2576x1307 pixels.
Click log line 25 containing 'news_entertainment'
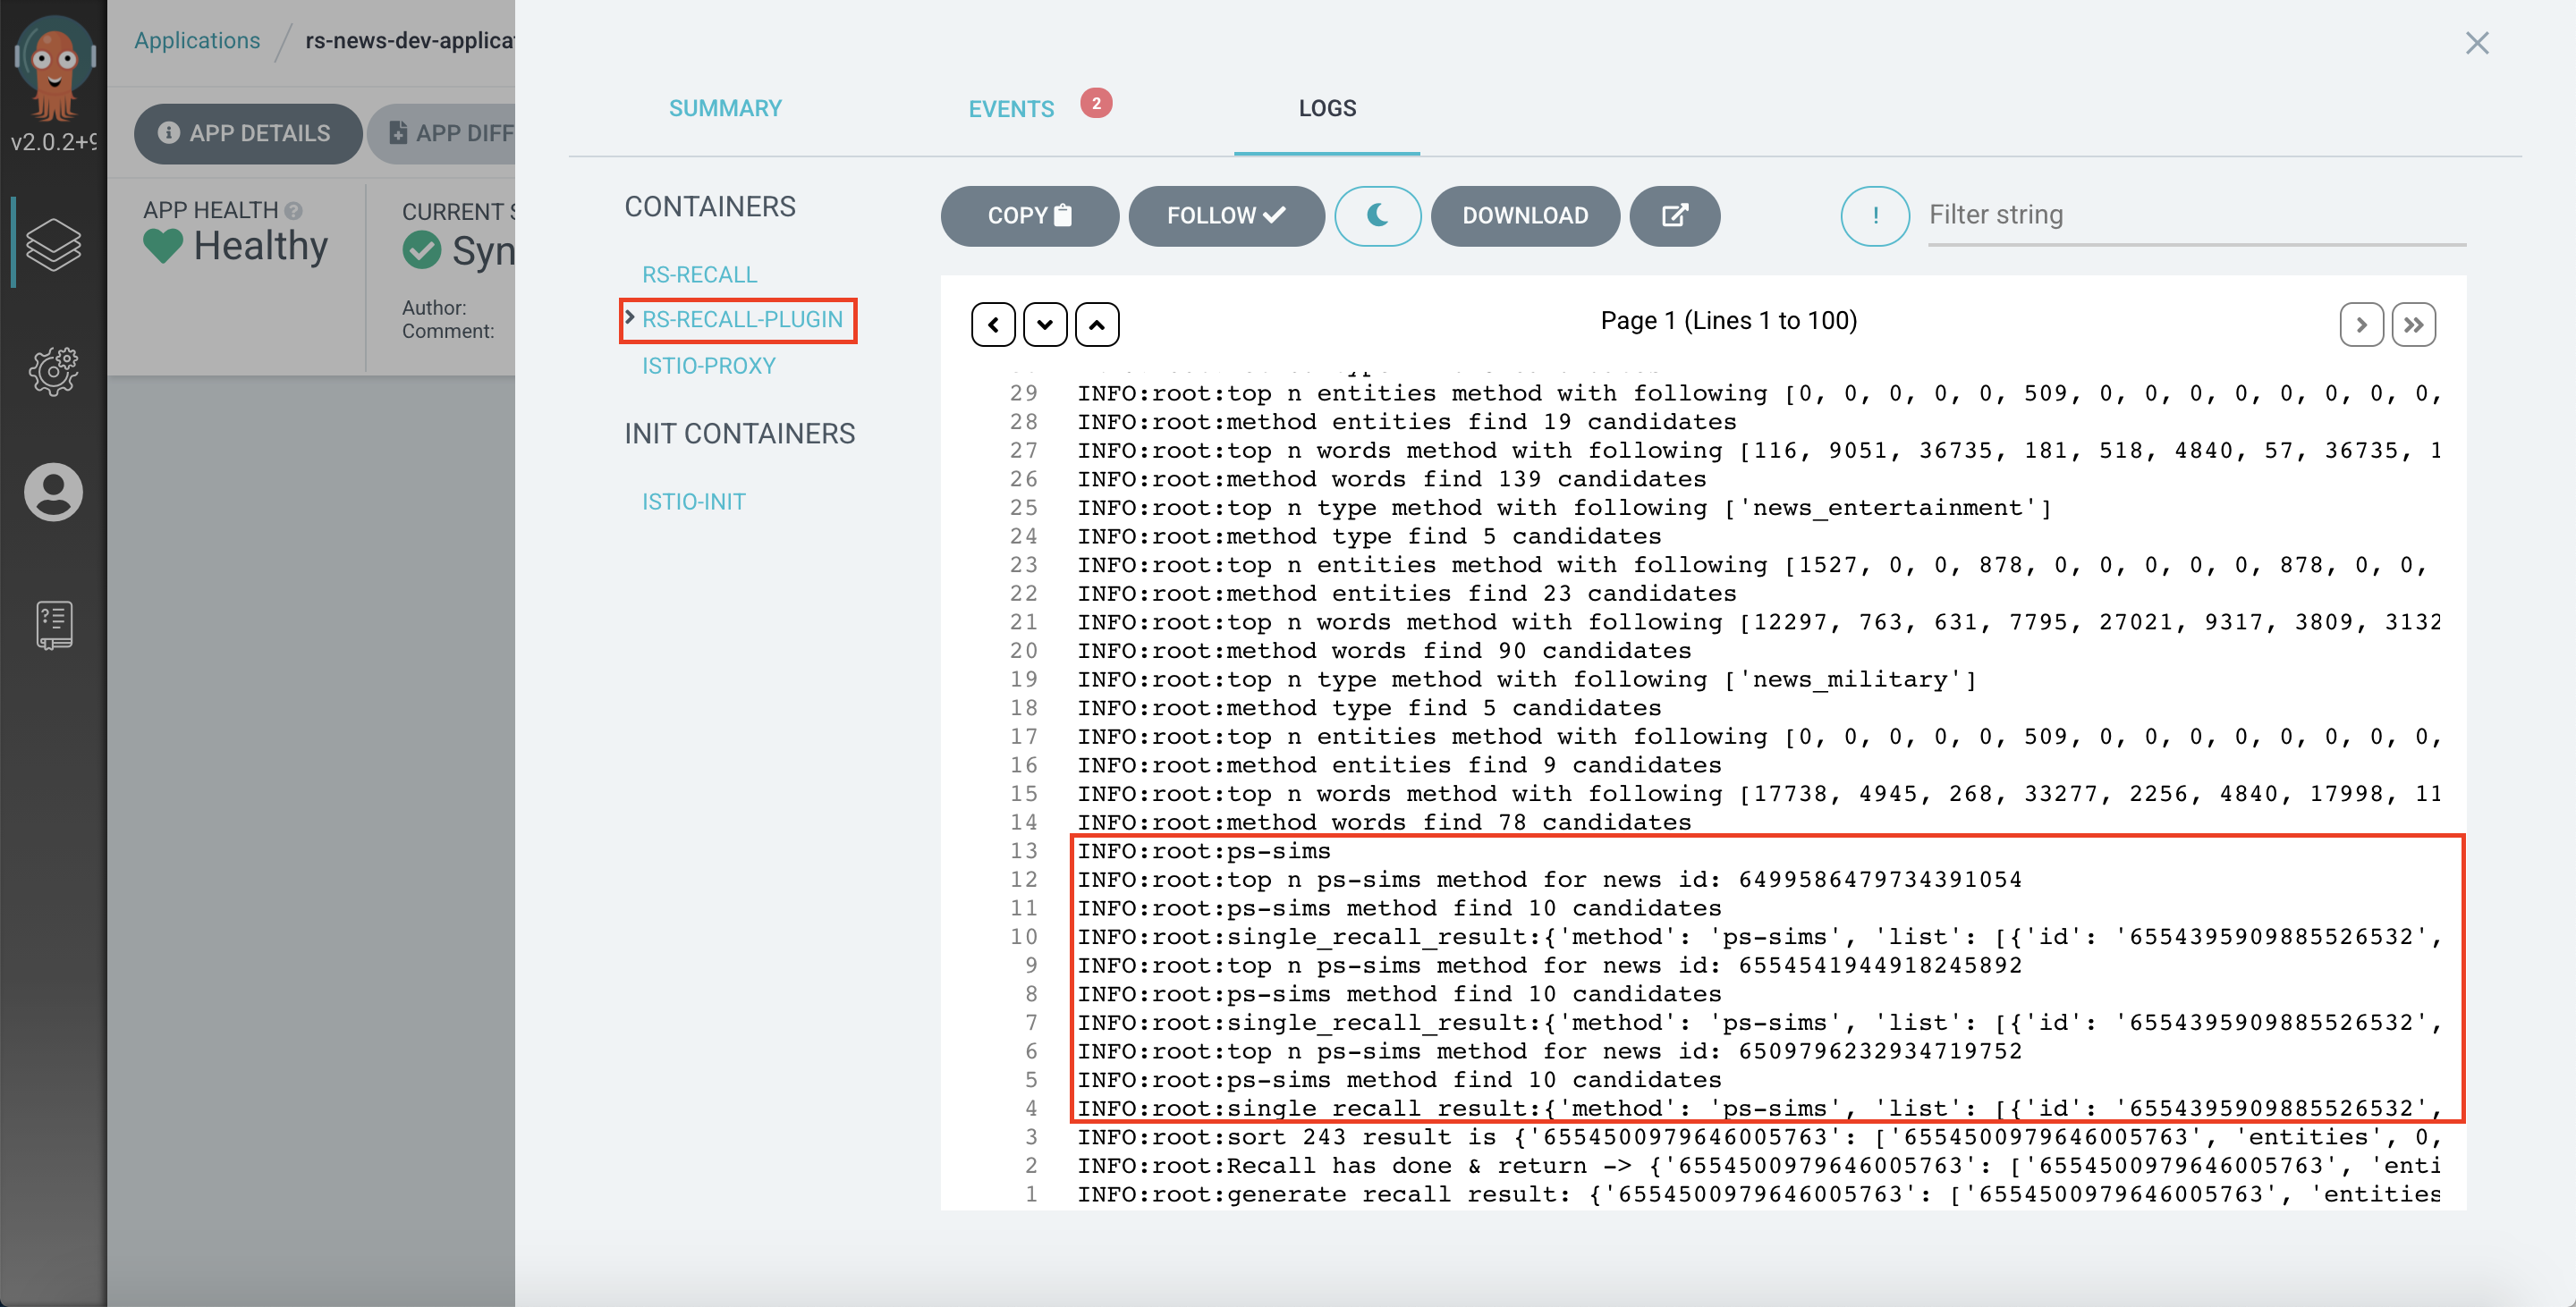click(x=1564, y=508)
